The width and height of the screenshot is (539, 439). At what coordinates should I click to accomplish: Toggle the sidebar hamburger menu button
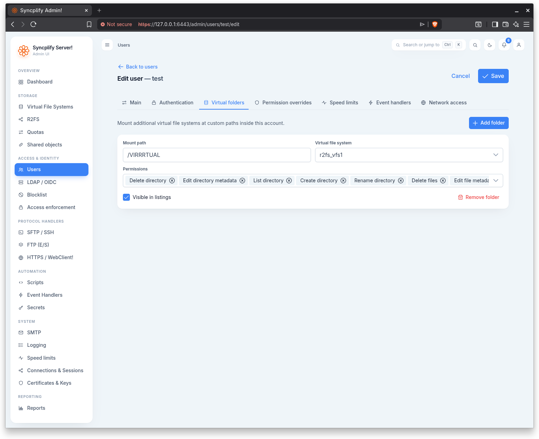(x=107, y=45)
